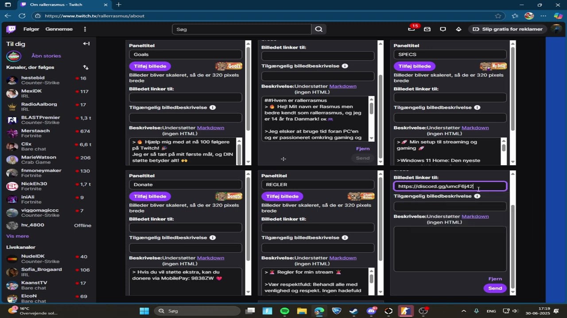567x318 pixels.
Task: Click Tilføj billede in SPECS panel
Action: pyautogui.click(x=415, y=66)
